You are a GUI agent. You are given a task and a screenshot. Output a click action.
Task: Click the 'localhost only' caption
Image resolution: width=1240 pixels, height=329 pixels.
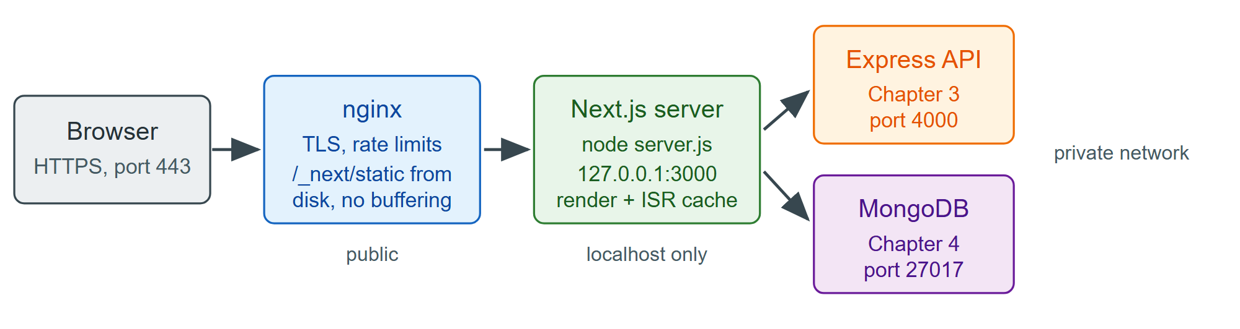point(647,254)
